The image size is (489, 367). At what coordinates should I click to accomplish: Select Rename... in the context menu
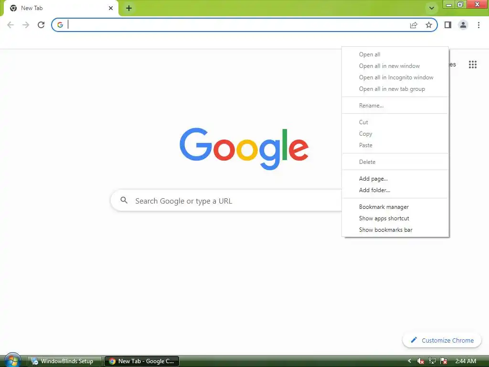(x=395, y=106)
